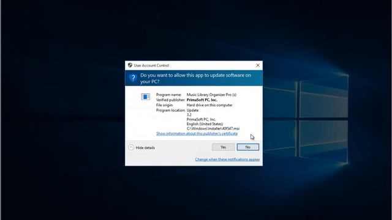This screenshot has width=392, height=220.
Task: Click the English (United States) text
Action: pos(205,124)
